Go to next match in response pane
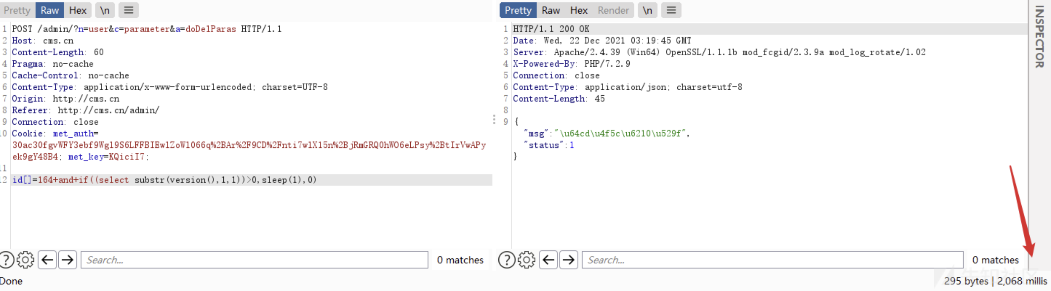The width and height of the screenshot is (1051, 291). (569, 259)
